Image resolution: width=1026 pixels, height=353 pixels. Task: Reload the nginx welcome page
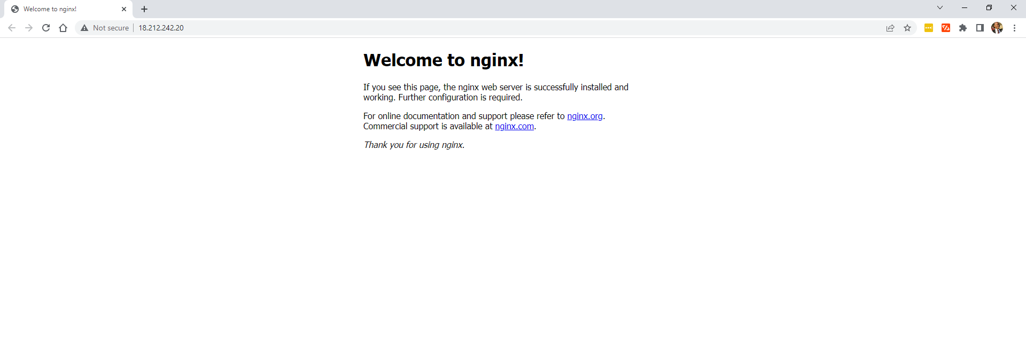click(46, 28)
